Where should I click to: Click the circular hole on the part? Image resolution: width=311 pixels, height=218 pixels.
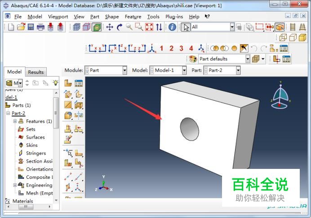click(189, 129)
